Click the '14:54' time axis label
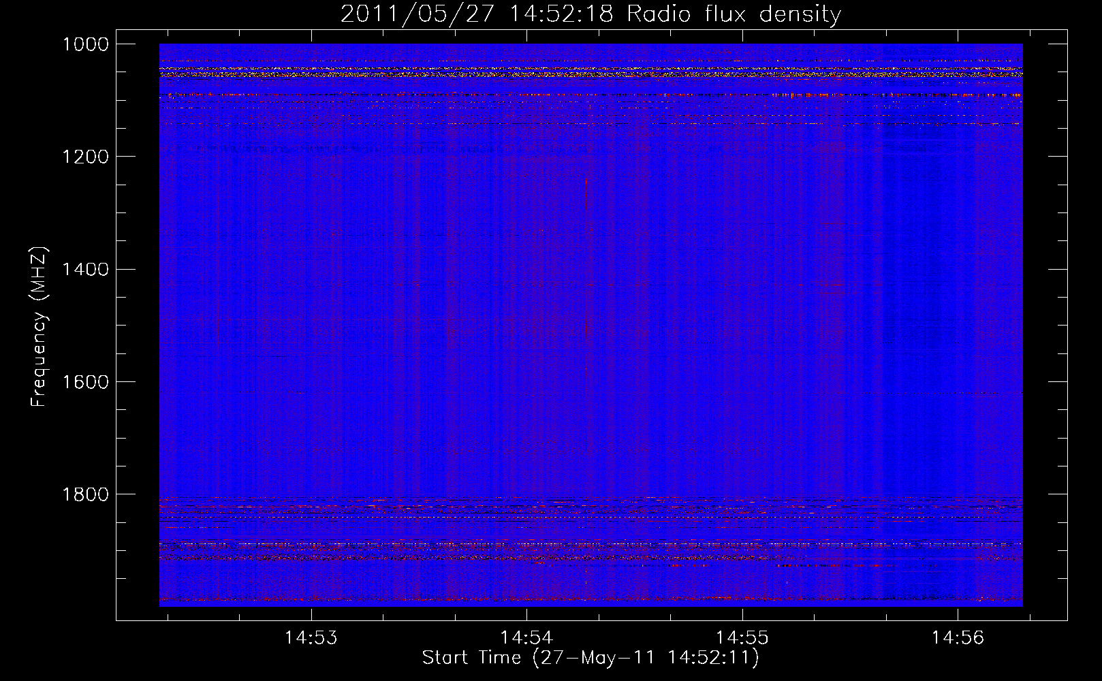Screen dimensions: 1102x681 point(526,638)
